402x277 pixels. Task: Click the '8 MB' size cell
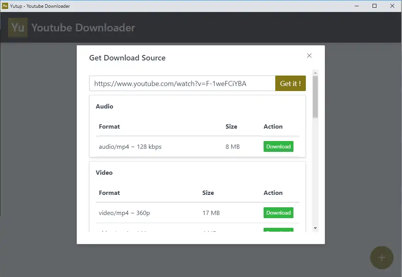(x=233, y=147)
